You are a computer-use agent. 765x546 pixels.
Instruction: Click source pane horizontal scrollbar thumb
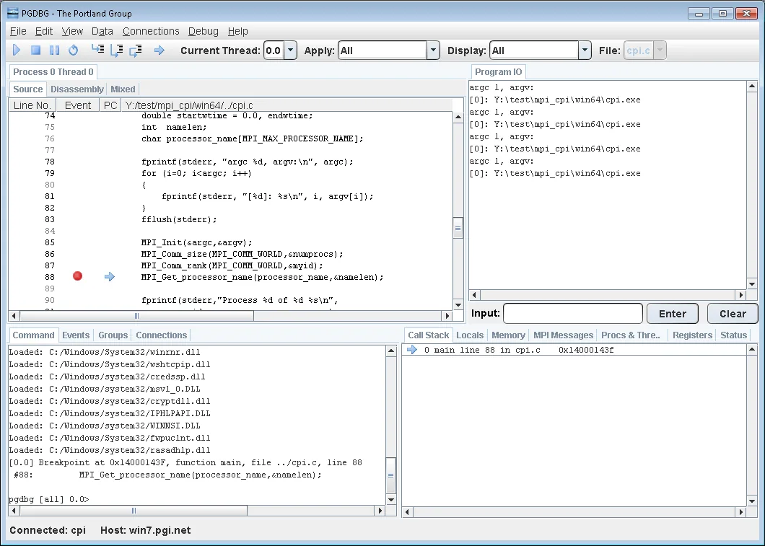tap(136, 316)
